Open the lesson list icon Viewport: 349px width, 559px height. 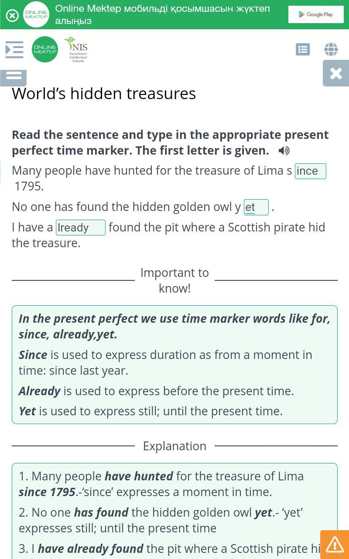pos(303,49)
